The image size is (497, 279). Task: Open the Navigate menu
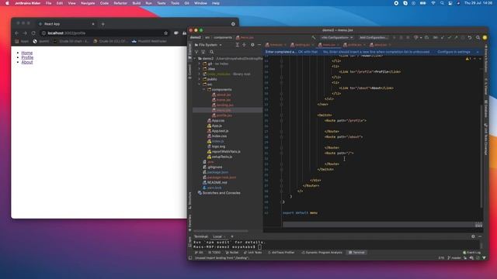[x=88, y=3]
